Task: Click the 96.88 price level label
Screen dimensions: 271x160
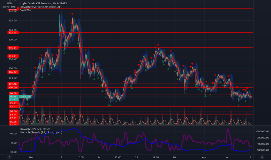Action: click(x=13, y=93)
